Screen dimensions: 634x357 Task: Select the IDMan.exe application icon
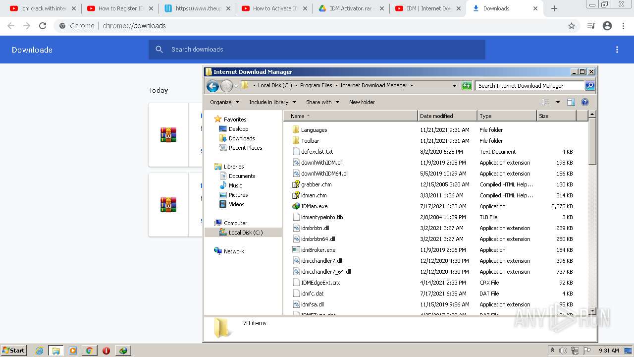point(296,206)
